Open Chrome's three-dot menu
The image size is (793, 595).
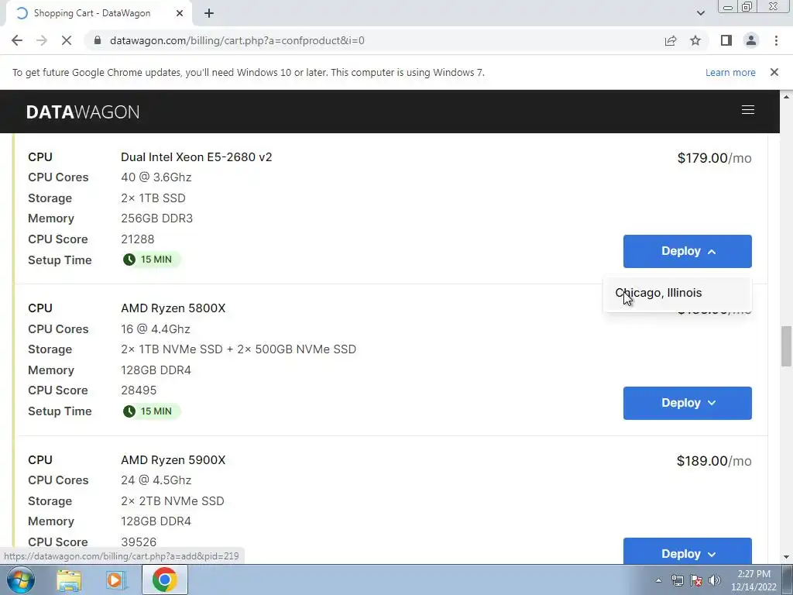[x=776, y=40]
